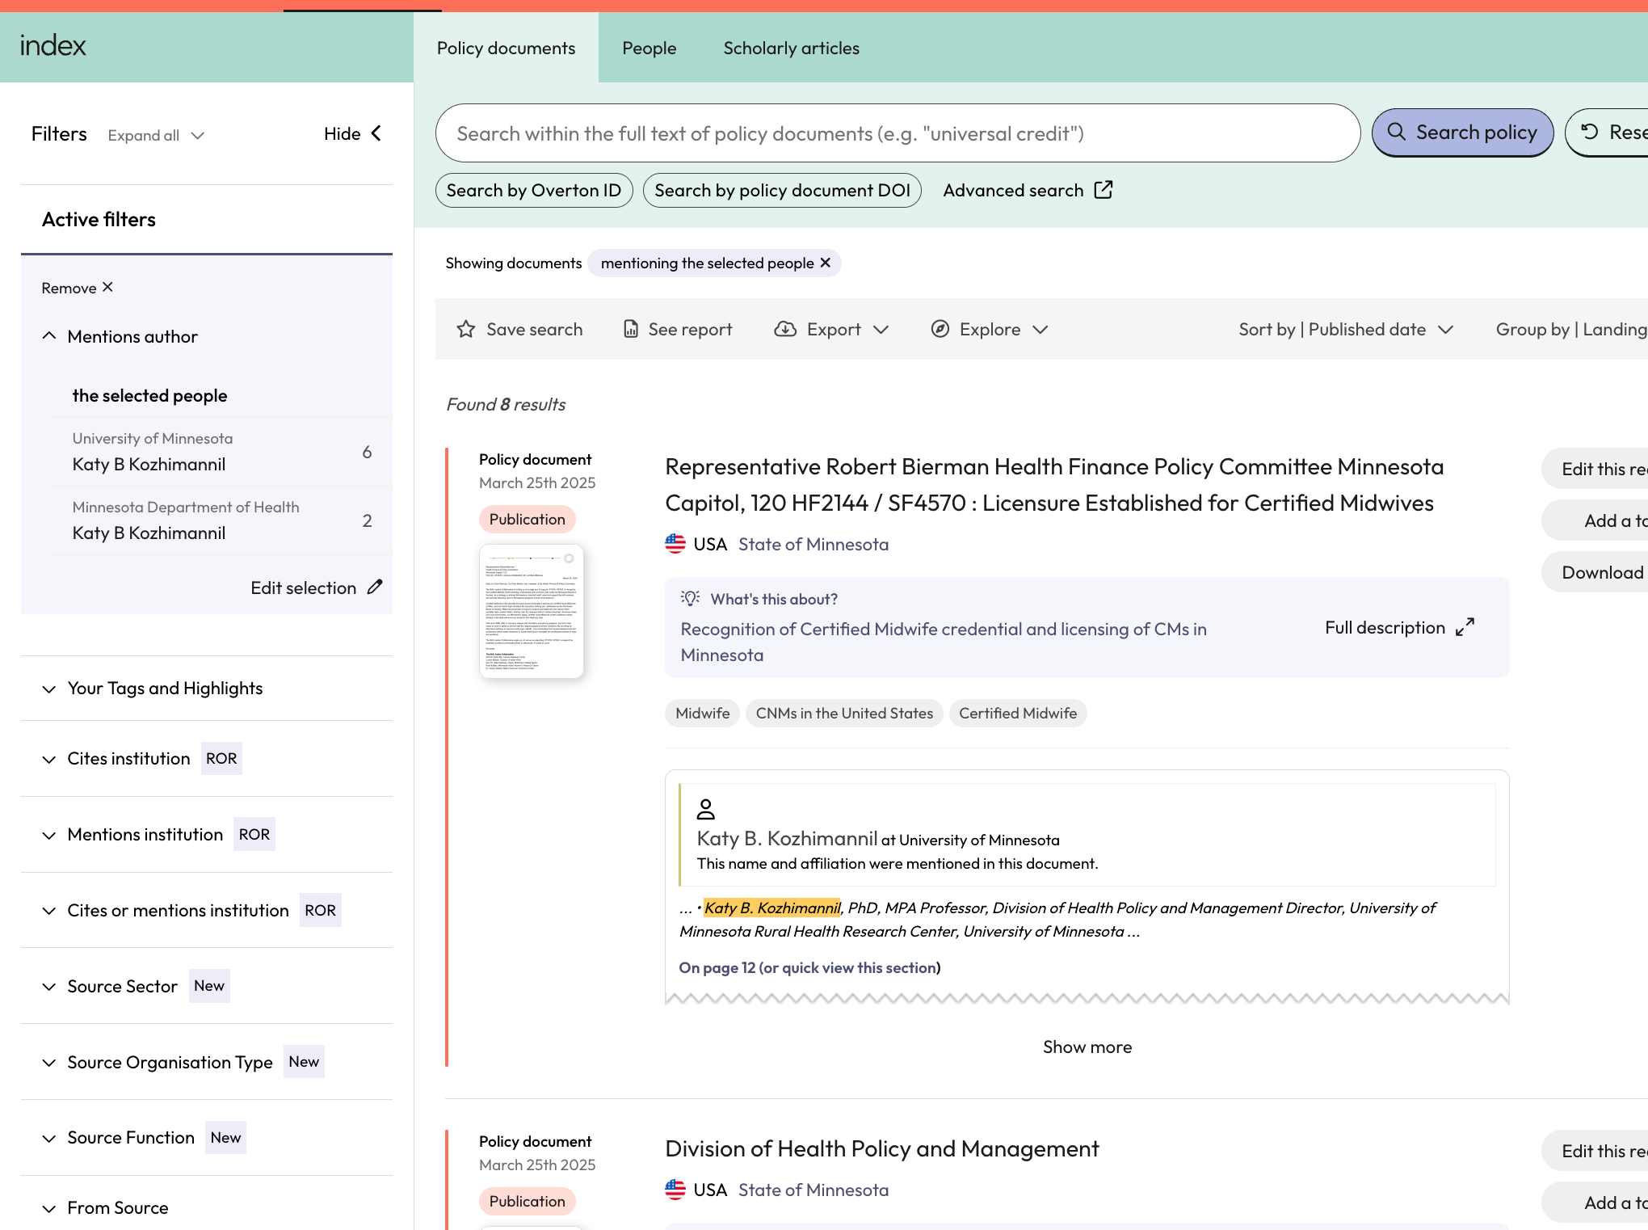This screenshot has height=1230, width=1648.
Task: Open Full description expand icon
Action: click(1465, 627)
